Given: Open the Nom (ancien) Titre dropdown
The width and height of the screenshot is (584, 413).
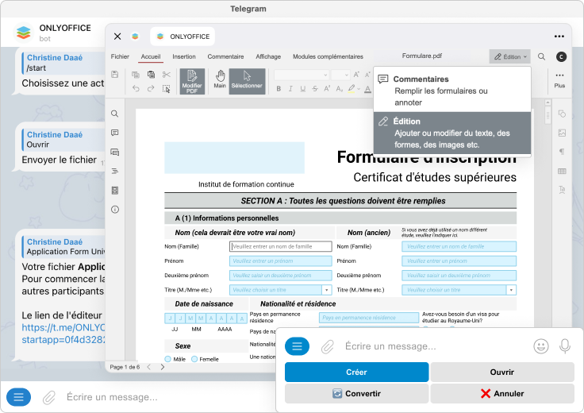Looking at the screenshot, I should (x=511, y=290).
